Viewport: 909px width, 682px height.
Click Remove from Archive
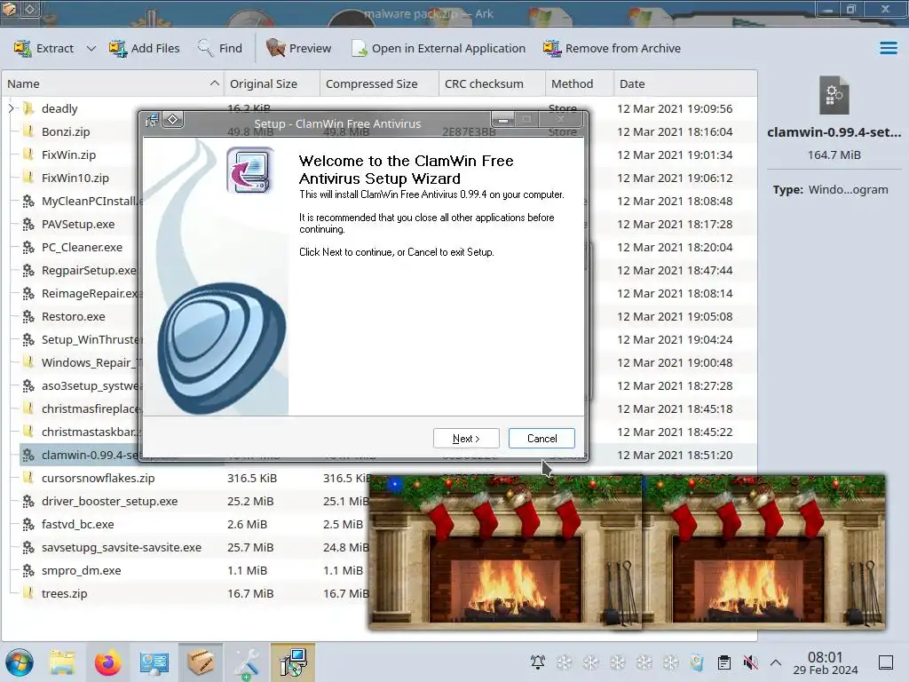612,48
